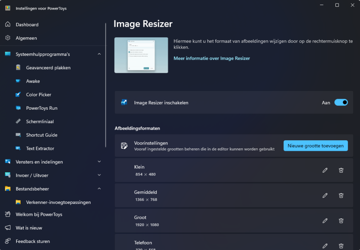Collapse the Bestandsbeheer section chevron
The height and width of the screenshot is (250, 360).
(x=99, y=189)
